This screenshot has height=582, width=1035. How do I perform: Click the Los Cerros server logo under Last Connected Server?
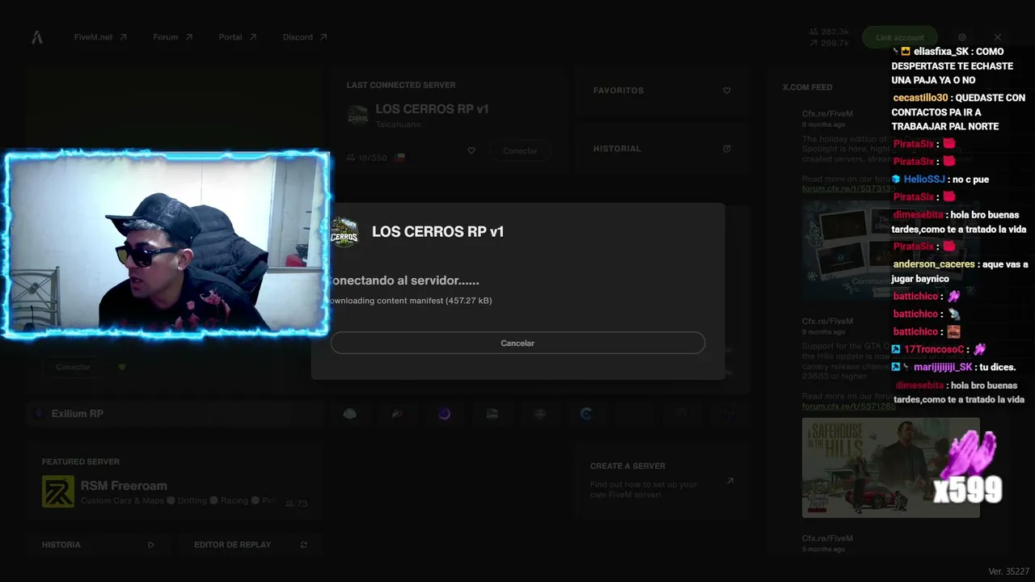357,115
